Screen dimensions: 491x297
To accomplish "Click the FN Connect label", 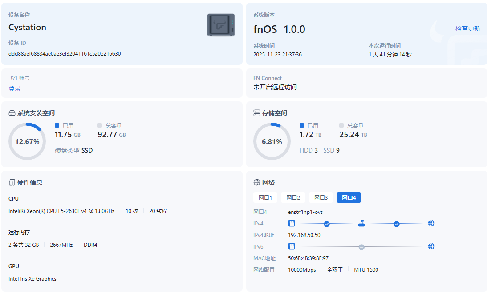I will (268, 78).
